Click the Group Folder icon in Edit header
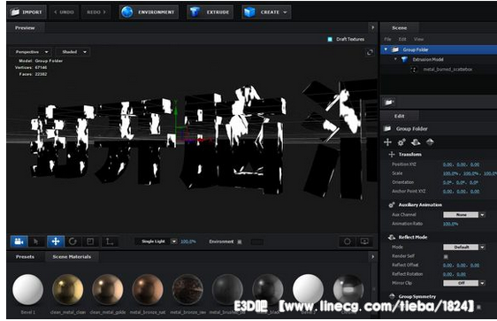Image resolution: width=497 pixels, height=321 pixels. click(x=387, y=128)
